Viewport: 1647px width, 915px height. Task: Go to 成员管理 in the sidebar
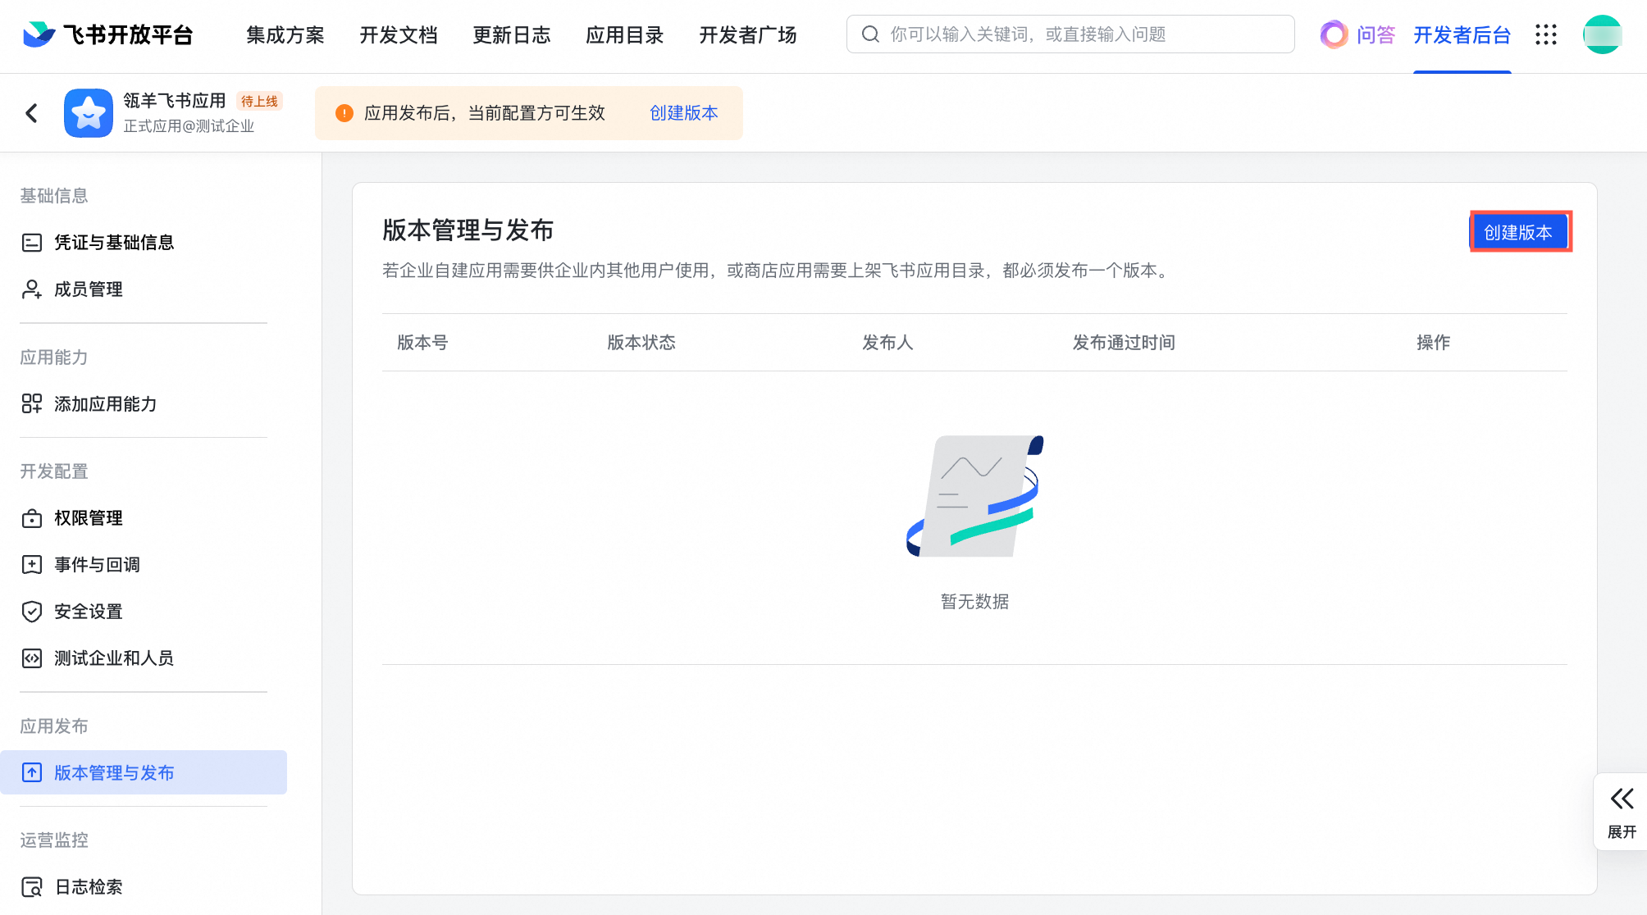[x=89, y=289]
